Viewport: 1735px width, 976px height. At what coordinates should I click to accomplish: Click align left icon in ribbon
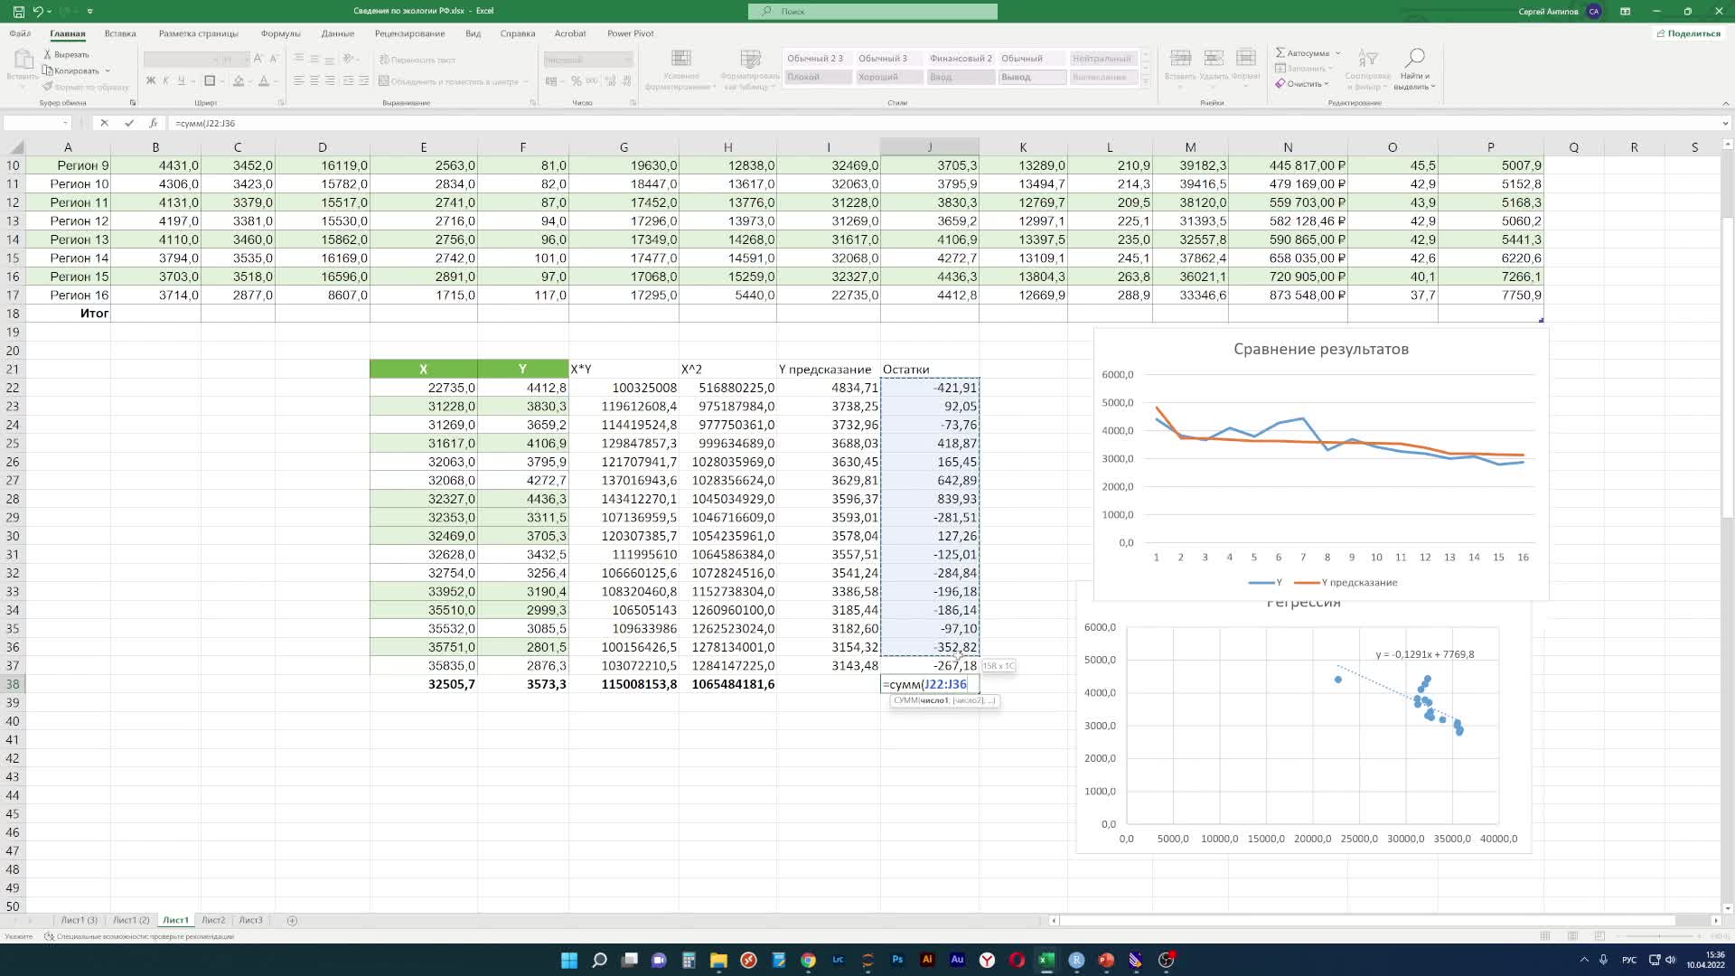pos(299,81)
